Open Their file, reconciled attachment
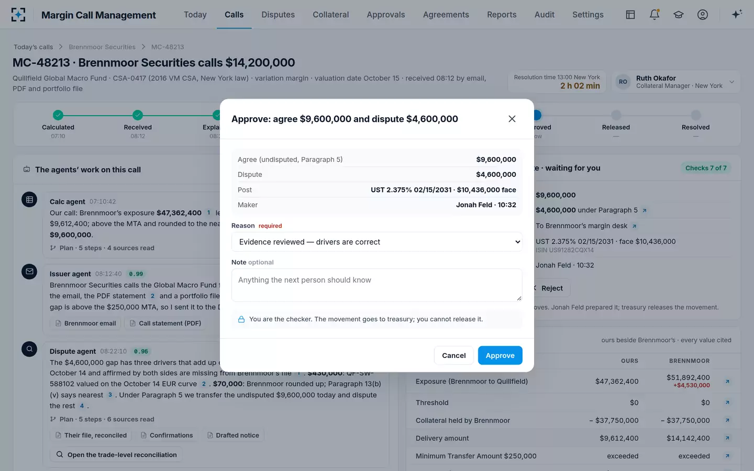 pos(91,435)
